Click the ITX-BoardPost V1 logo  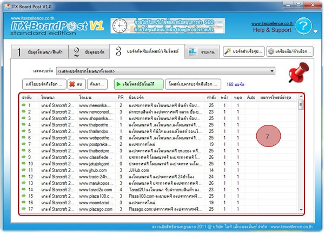57,26
